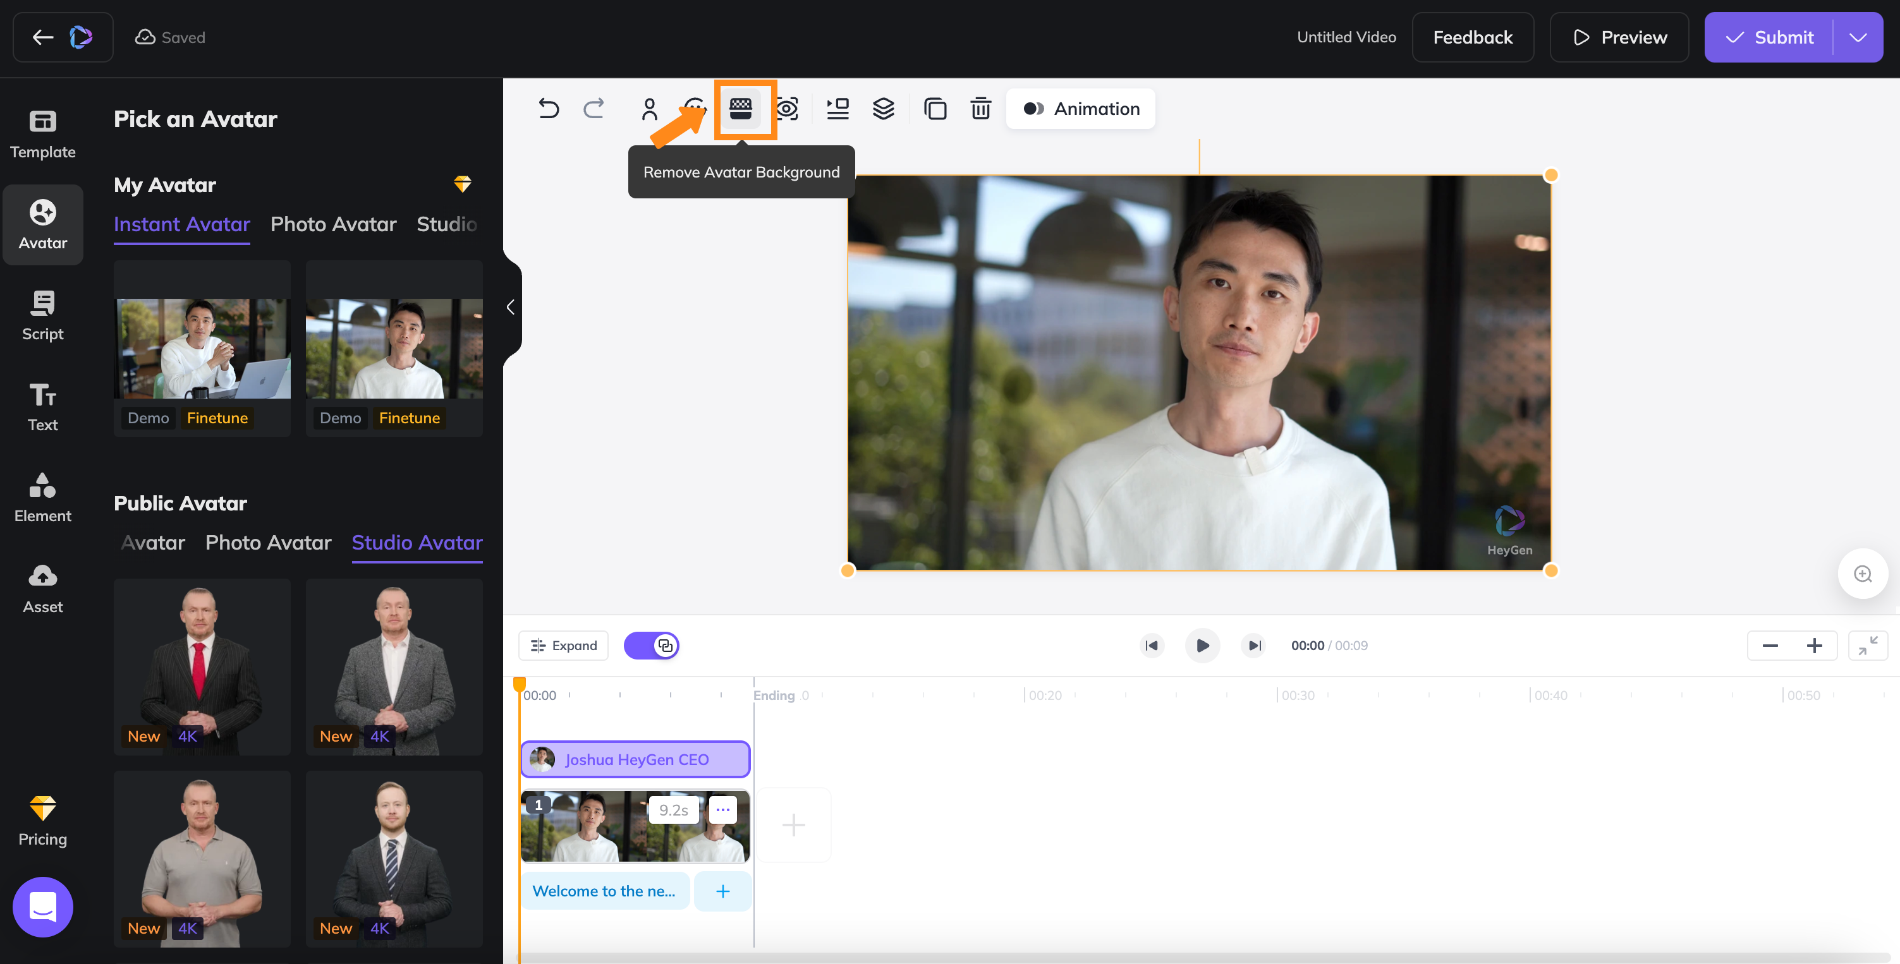The width and height of the screenshot is (1900, 964).
Task: Click the play button in timeline
Action: point(1202,644)
